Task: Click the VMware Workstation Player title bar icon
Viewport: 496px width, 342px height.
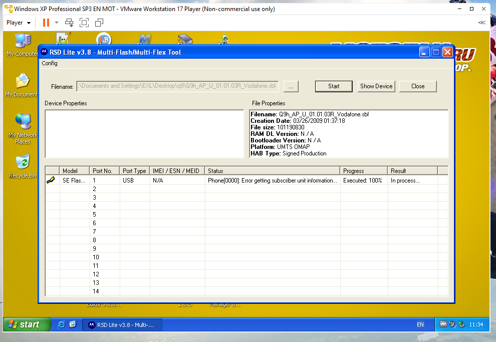Action: coord(9,9)
